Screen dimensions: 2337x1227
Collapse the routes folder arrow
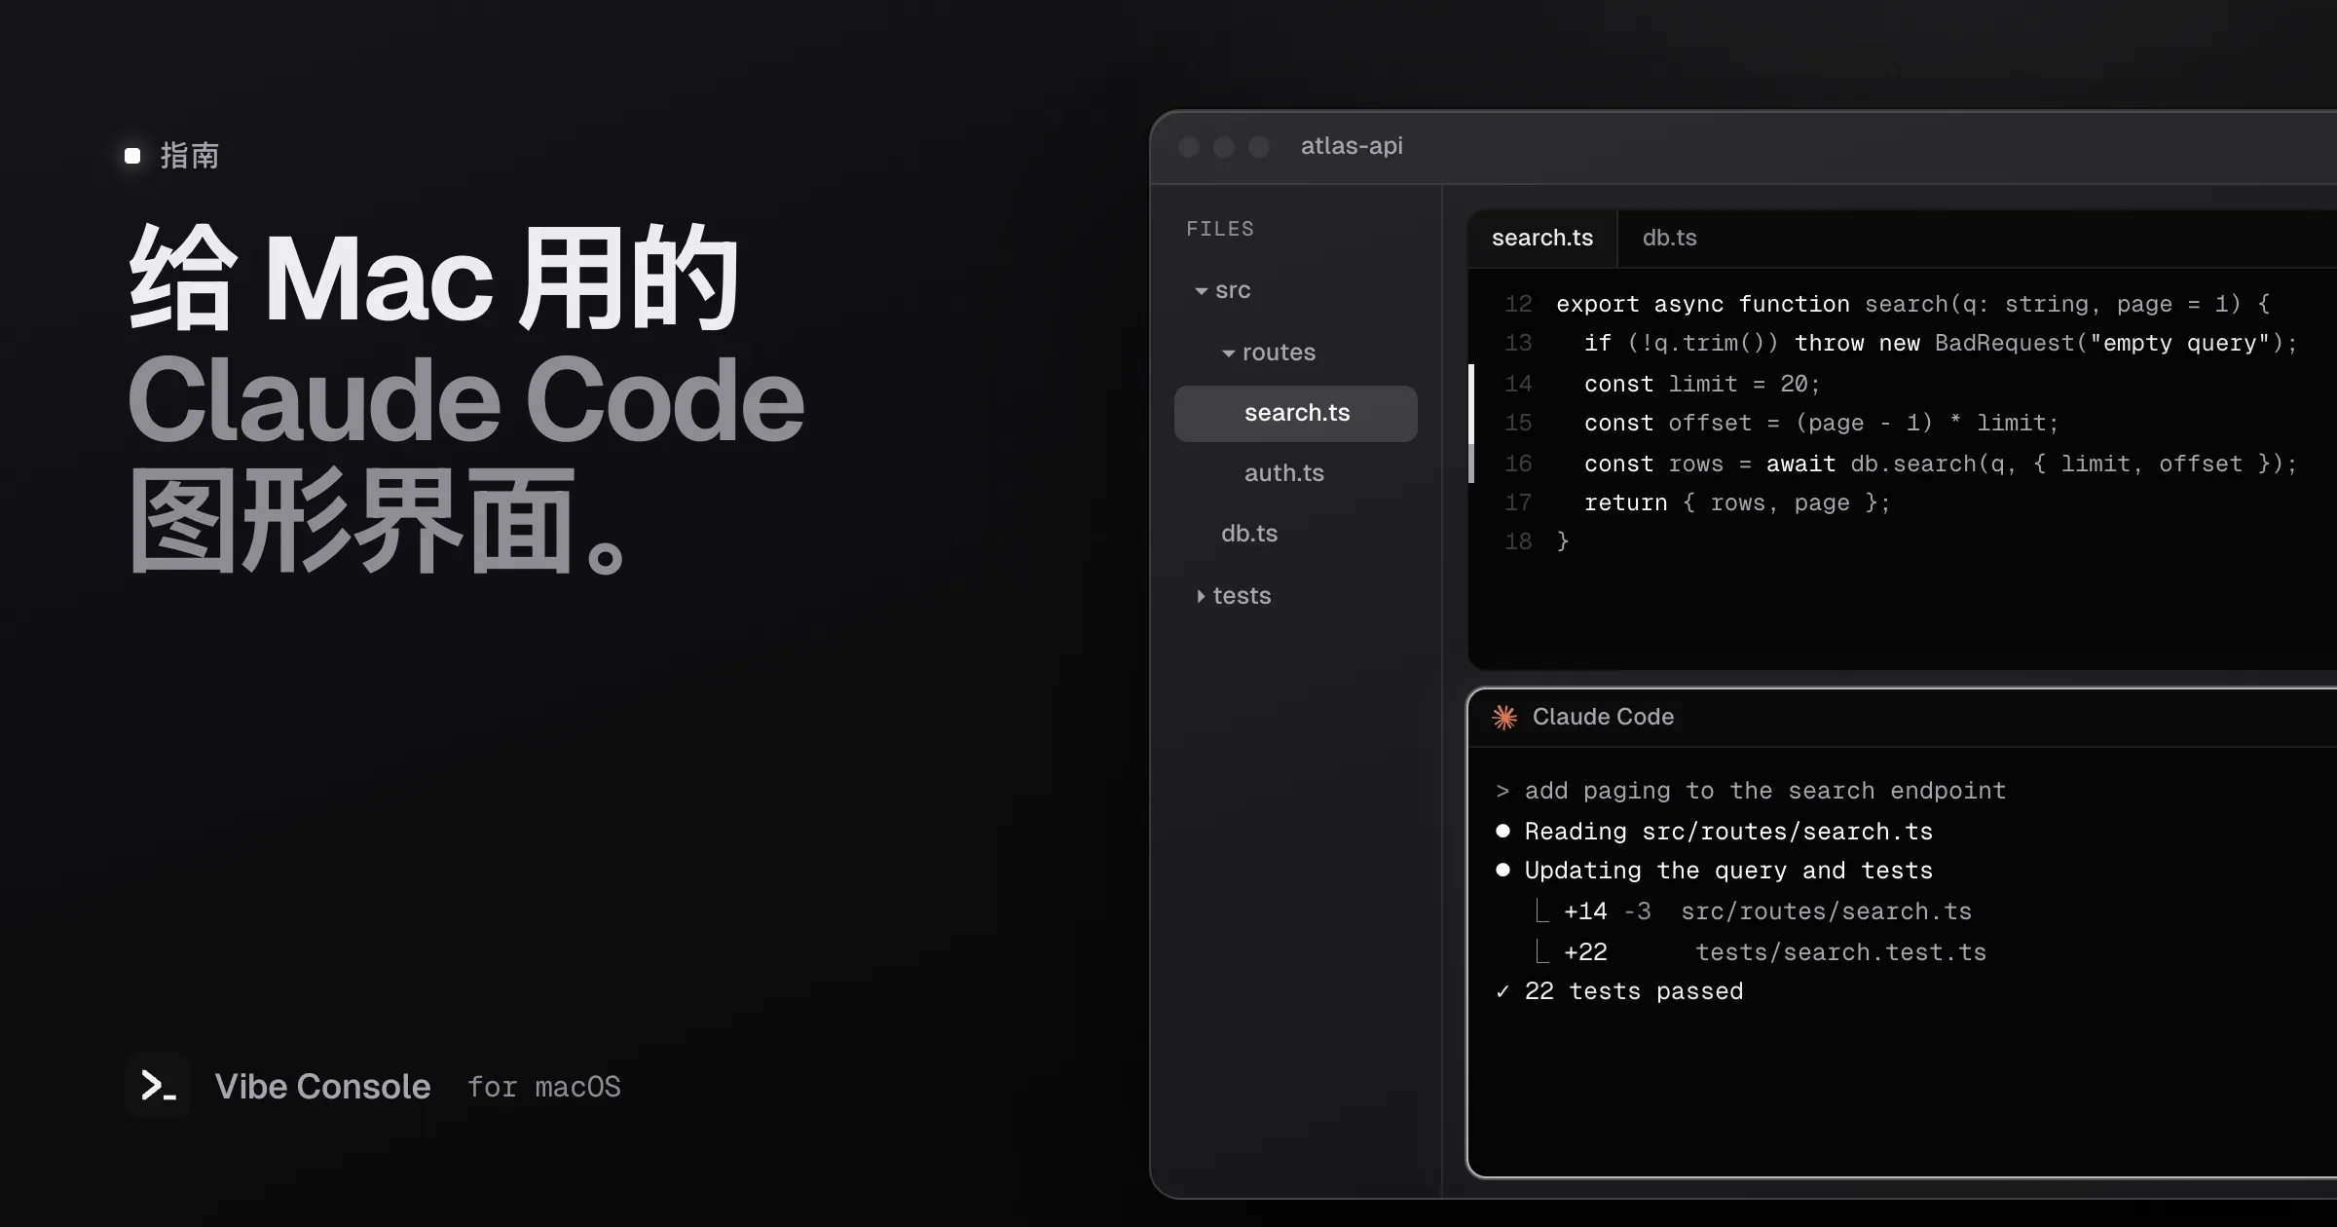click(1229, 353)
